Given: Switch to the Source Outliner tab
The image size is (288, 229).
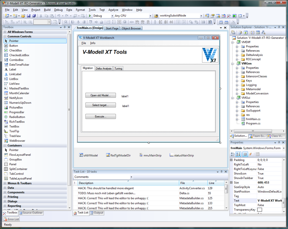Looking at the screenshot, I should pyautogui.click(x=31, y=213).
